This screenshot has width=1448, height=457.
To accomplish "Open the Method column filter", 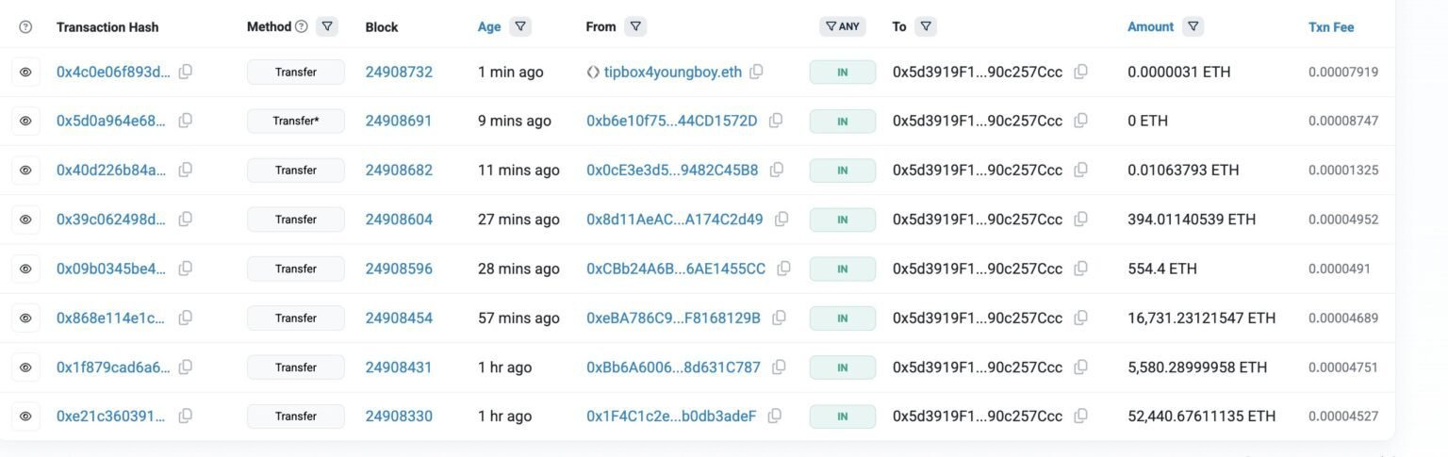I will 327,26.
